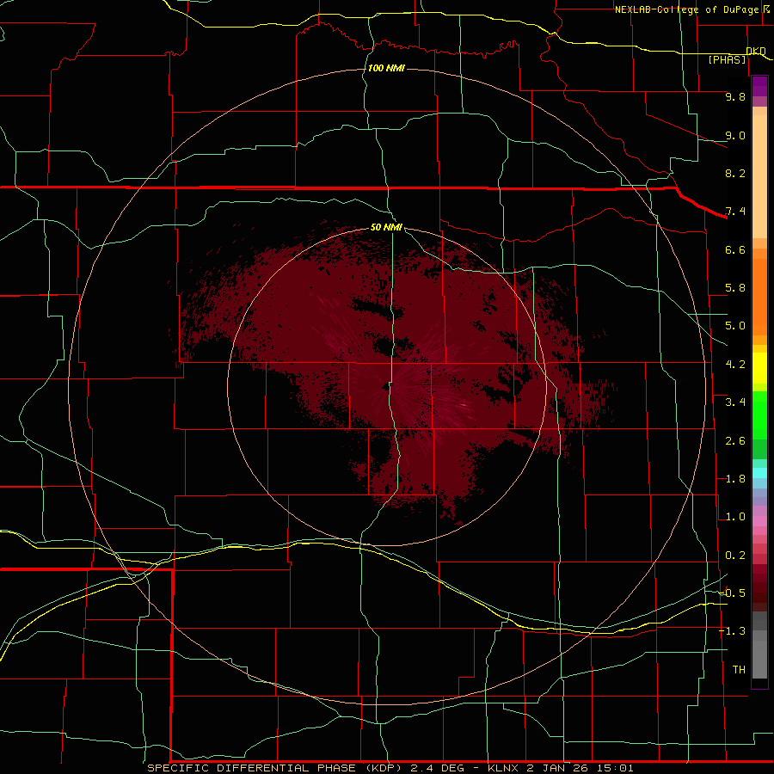Click the 50 NMI range ring label
This screenshot has width=774, height=774.
386,227
